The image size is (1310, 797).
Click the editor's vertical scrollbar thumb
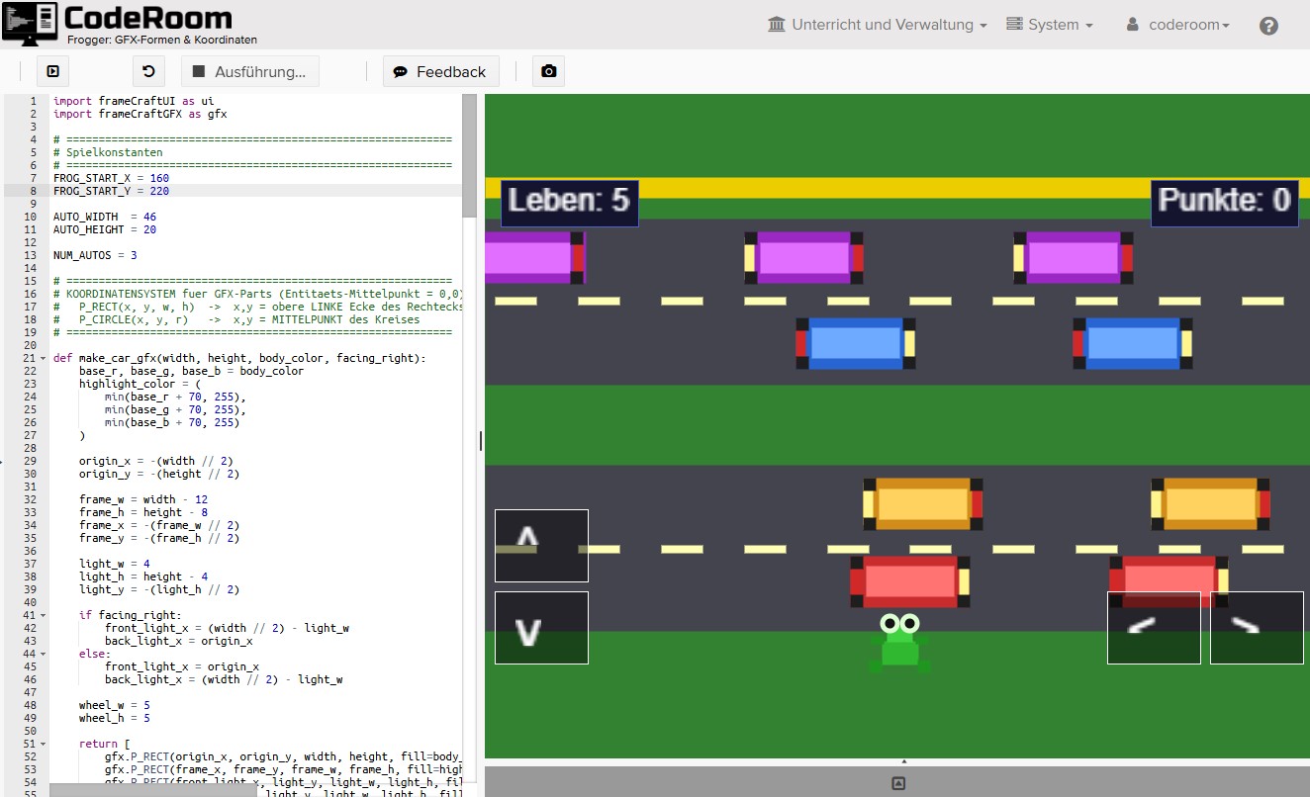click(x=469, y=155)
